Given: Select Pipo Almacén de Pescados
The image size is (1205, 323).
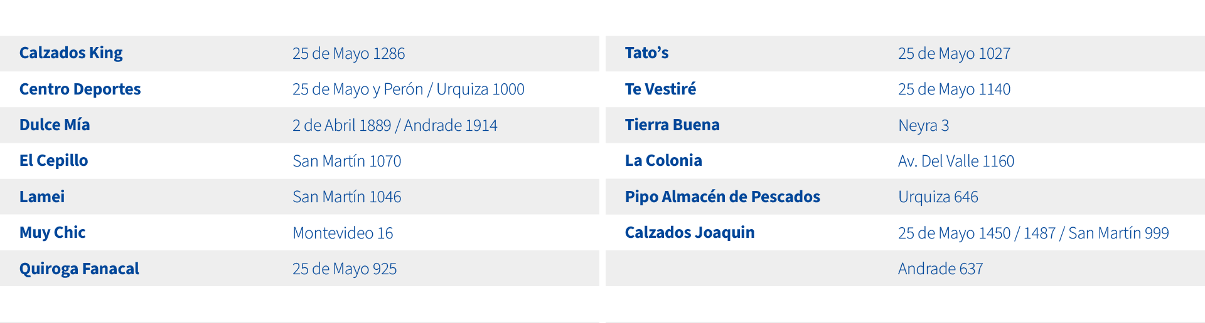Looking at the screenshot, I should pos(722,197).
